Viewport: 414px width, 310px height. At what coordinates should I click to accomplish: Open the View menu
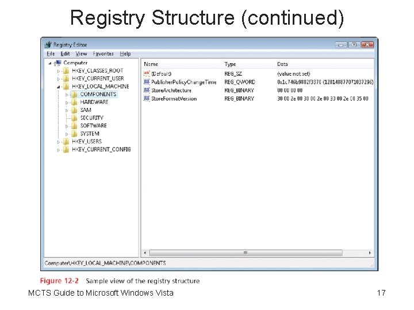click(81, 54)
